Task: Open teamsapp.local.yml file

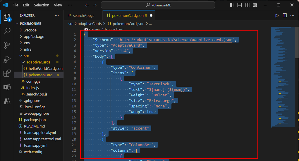Action: [39, 133]
